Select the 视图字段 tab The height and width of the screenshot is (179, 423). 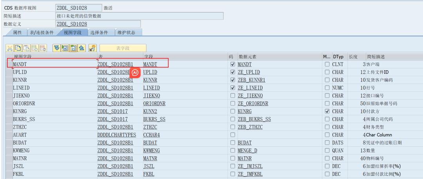pyautogui.click(x=72, y=32)
